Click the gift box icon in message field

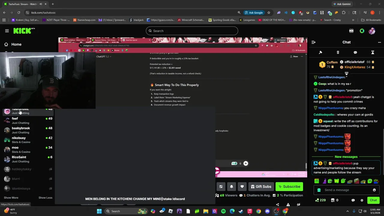tap(319, 190)
